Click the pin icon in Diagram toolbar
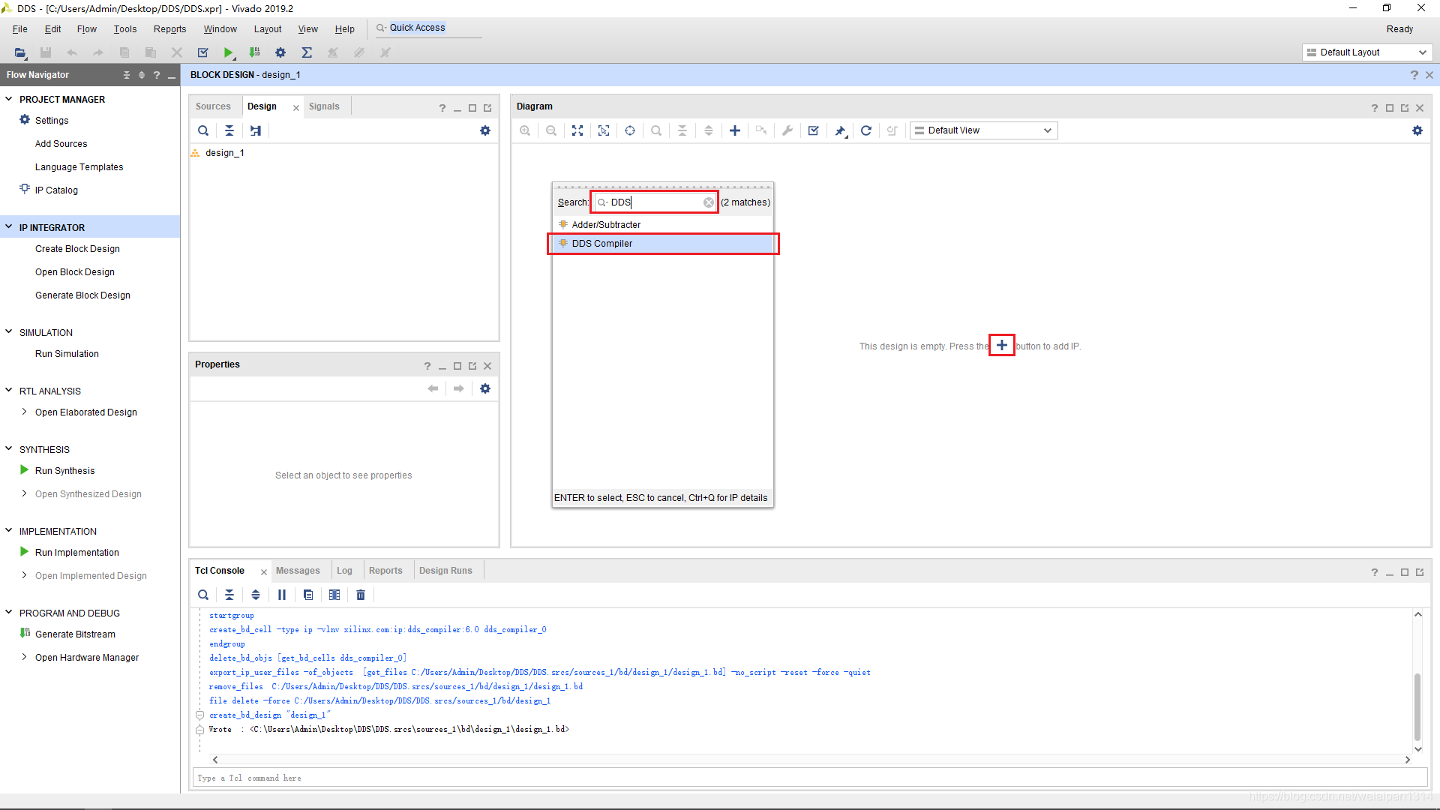This screenshot has height=810, width=1440. pyautogui.click(x=840, y=130)
